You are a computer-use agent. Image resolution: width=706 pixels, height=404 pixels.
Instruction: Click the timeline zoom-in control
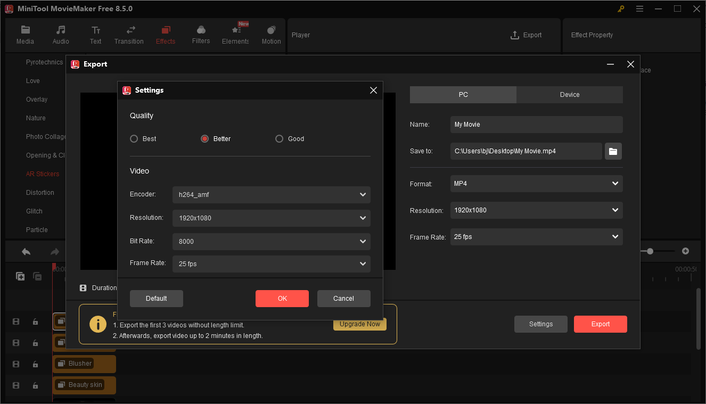[685, 251]
